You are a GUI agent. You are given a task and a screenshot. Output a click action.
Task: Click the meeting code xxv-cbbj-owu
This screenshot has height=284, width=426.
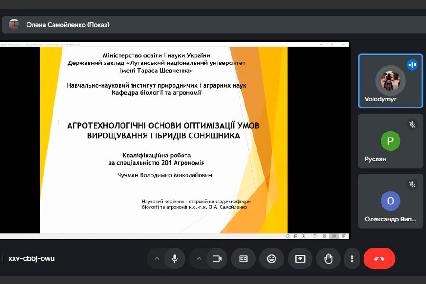click(x=32, y=258)
